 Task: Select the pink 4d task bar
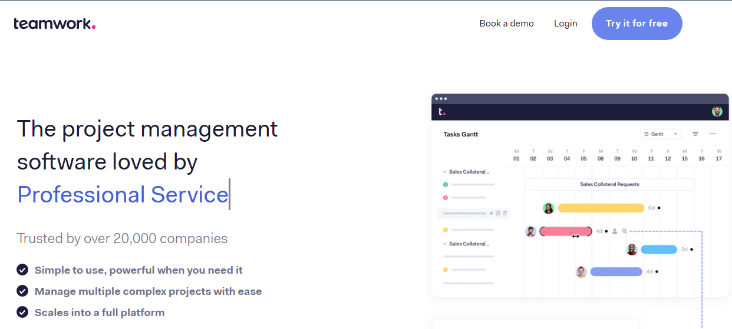566,231
